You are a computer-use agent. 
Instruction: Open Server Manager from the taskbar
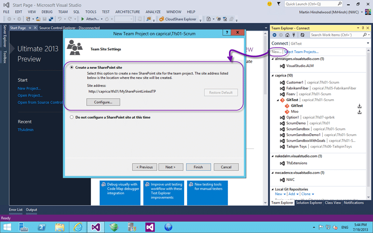[24, 227]
